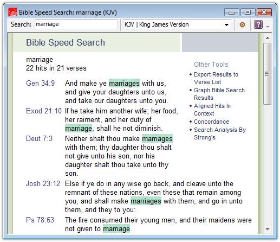Image resolution: width=280 pixels, height=242 pixels.
Task: Open the Exod 21:10 verse reference
Action: pyautogui.click(x=44, y=111)
